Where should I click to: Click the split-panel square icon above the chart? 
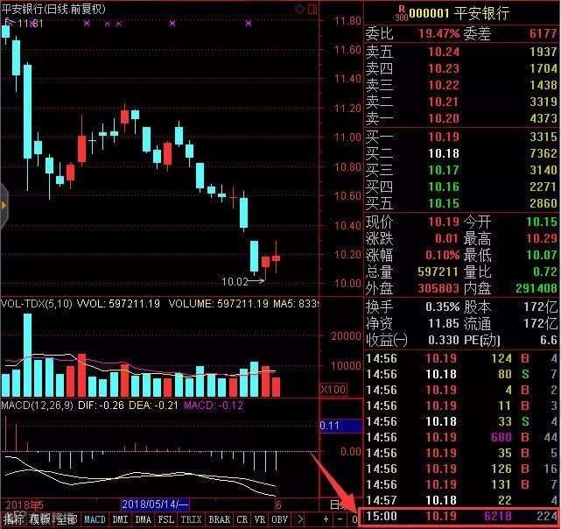click(312, 9)
